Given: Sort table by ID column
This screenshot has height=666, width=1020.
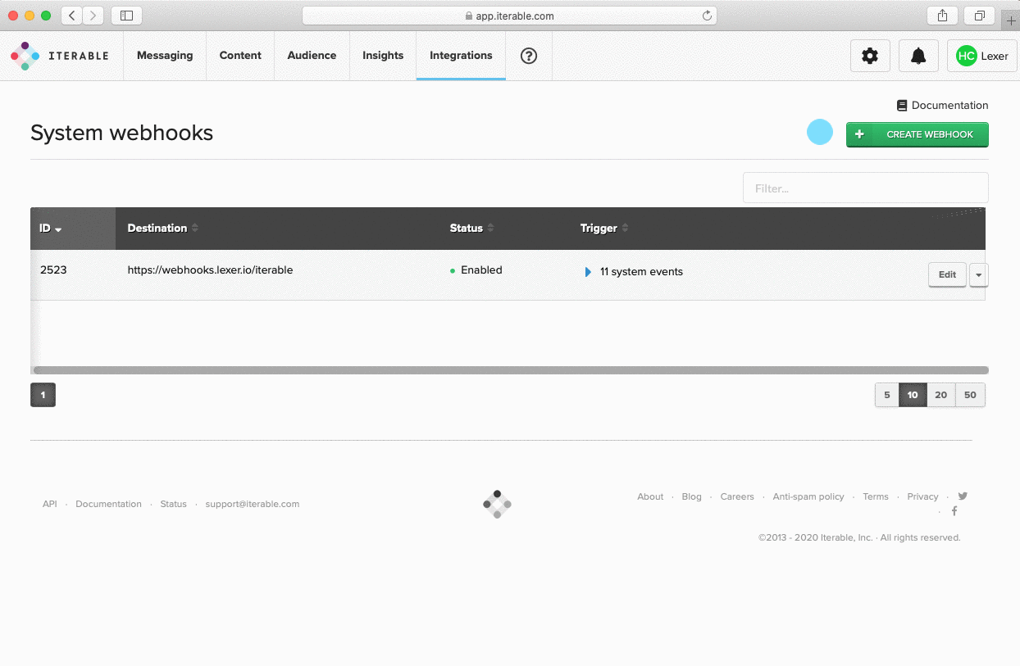Looking at the screenshot, I should (50, 229).
